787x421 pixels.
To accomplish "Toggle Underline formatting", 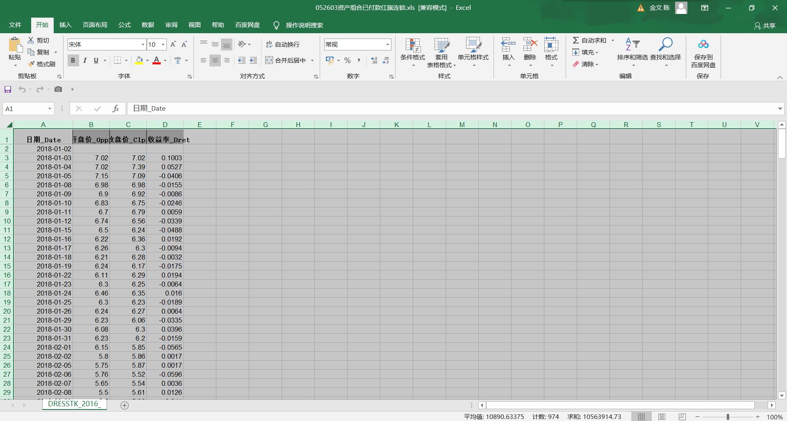I will [96, 61].
